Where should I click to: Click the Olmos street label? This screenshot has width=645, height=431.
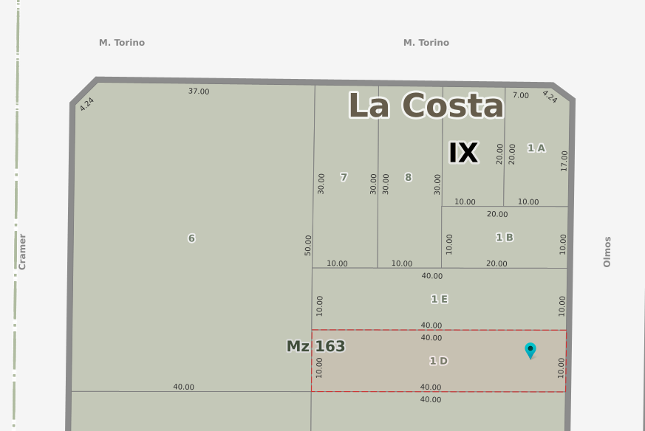click(607, 252)
